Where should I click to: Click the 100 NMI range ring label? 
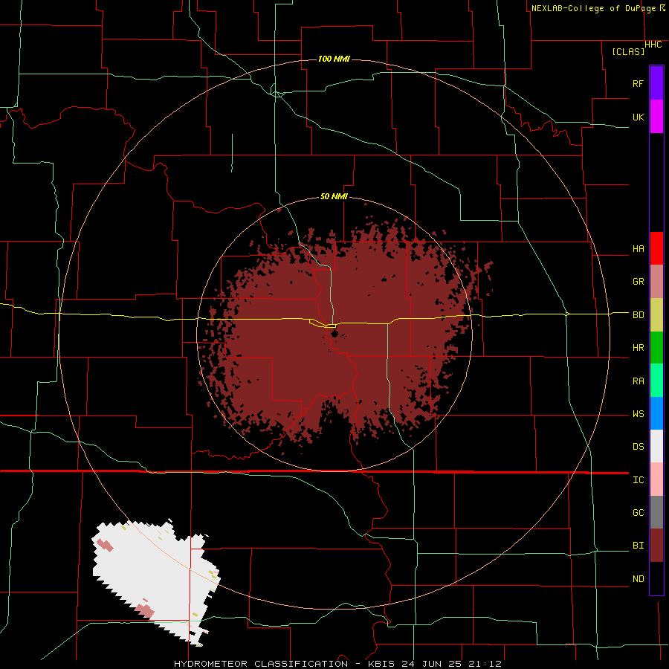tap(334, 59)
